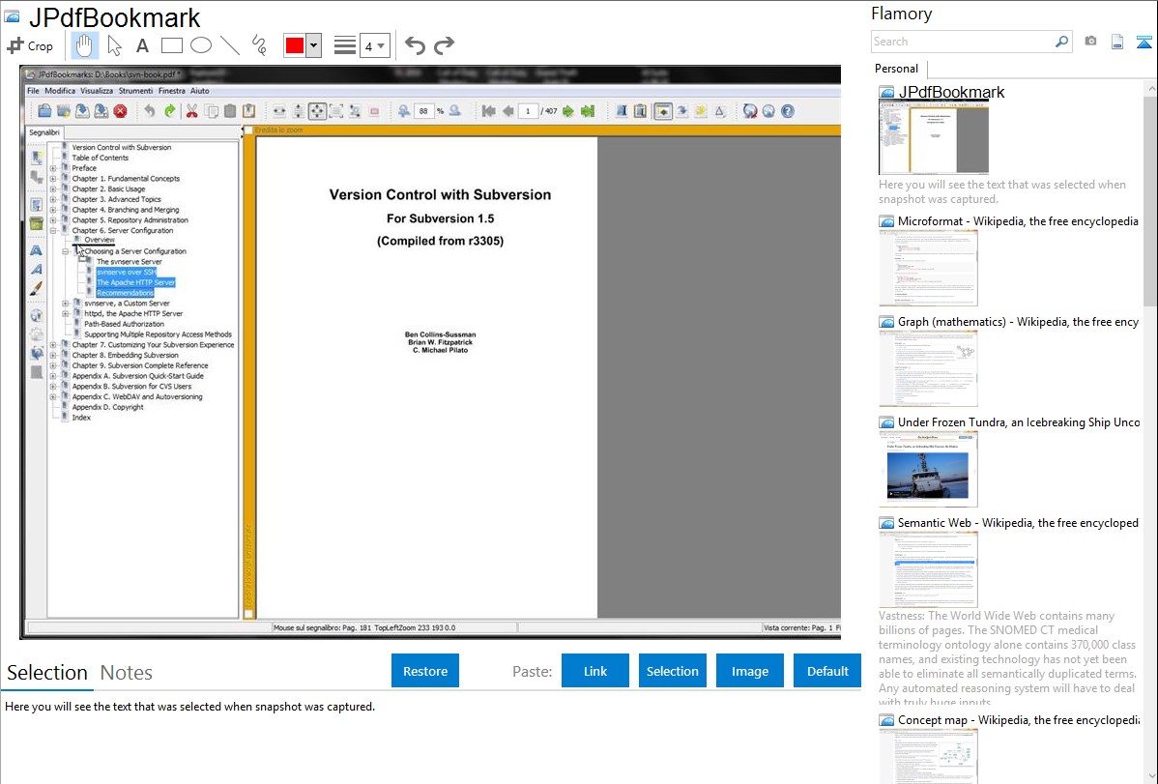Open the Strumenti menu in JPdfBookmarks
Screen dimensions: 1158x784
pyautogui.click(x=136, y=91)
